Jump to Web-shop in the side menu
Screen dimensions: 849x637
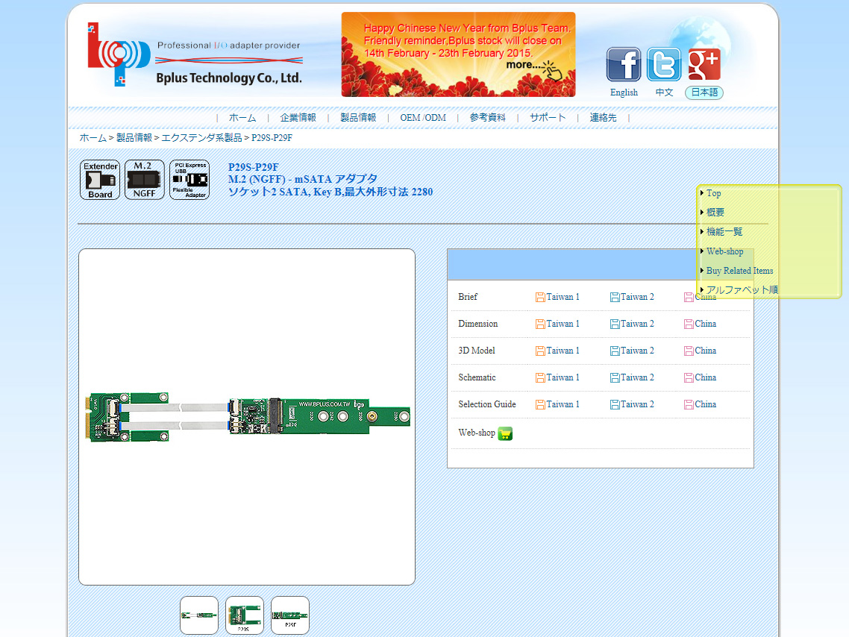[724, 251]
